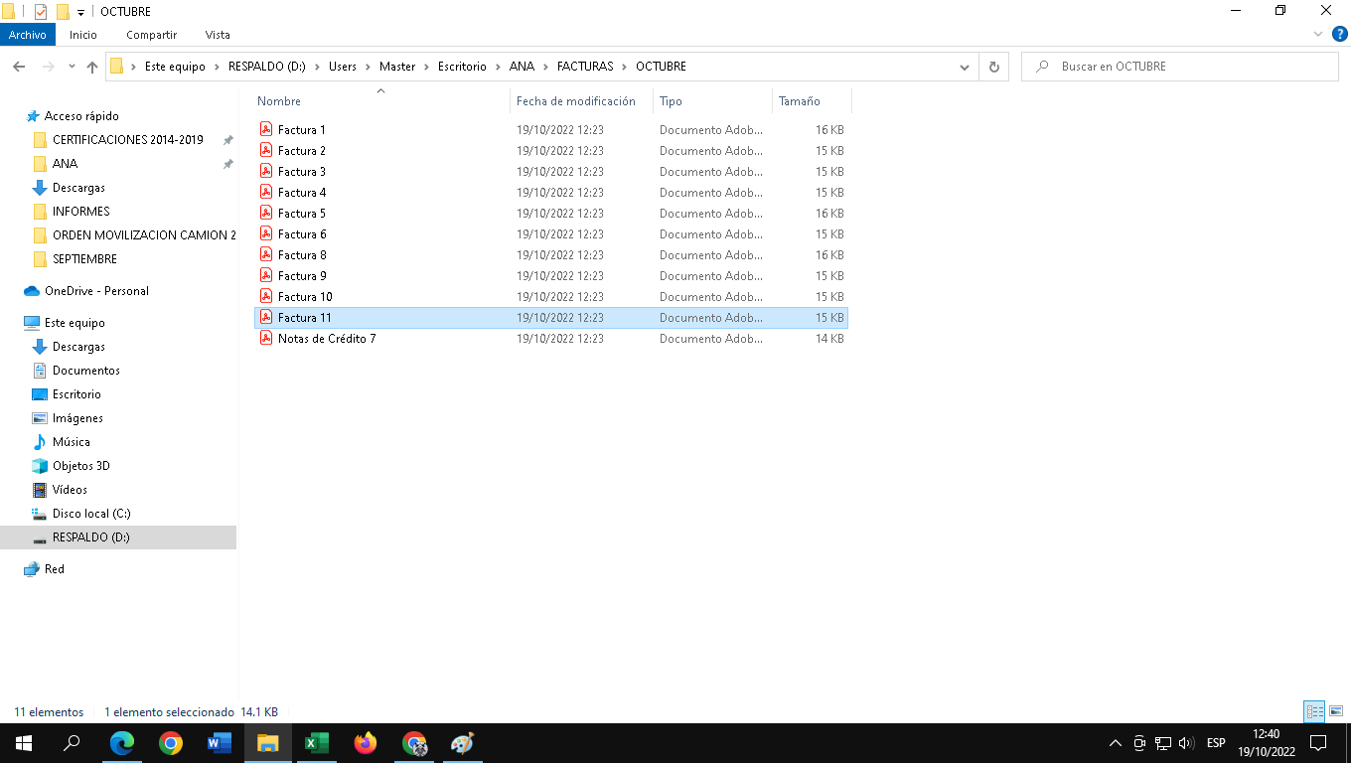Image resolution: width=1351 pixels, height=763 pixels.
Task: Expand the address bar history dropdown
Action: click(x=964, y=67)
